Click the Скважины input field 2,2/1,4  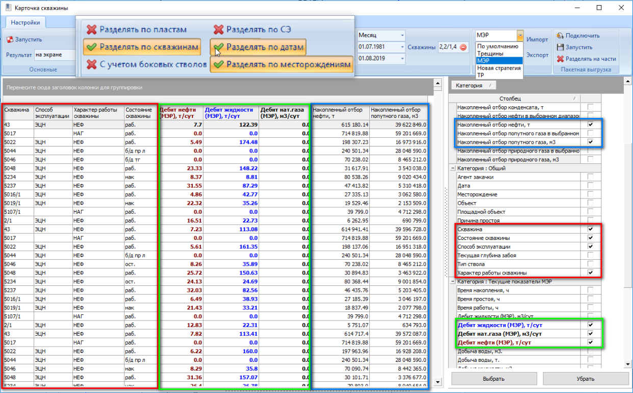pos(447,47)
